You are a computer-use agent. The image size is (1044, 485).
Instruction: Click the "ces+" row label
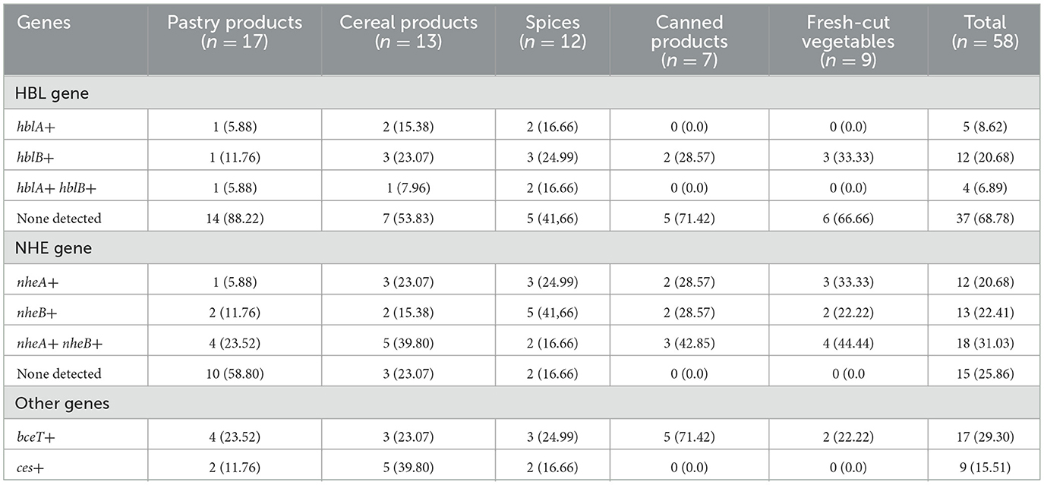30,466
